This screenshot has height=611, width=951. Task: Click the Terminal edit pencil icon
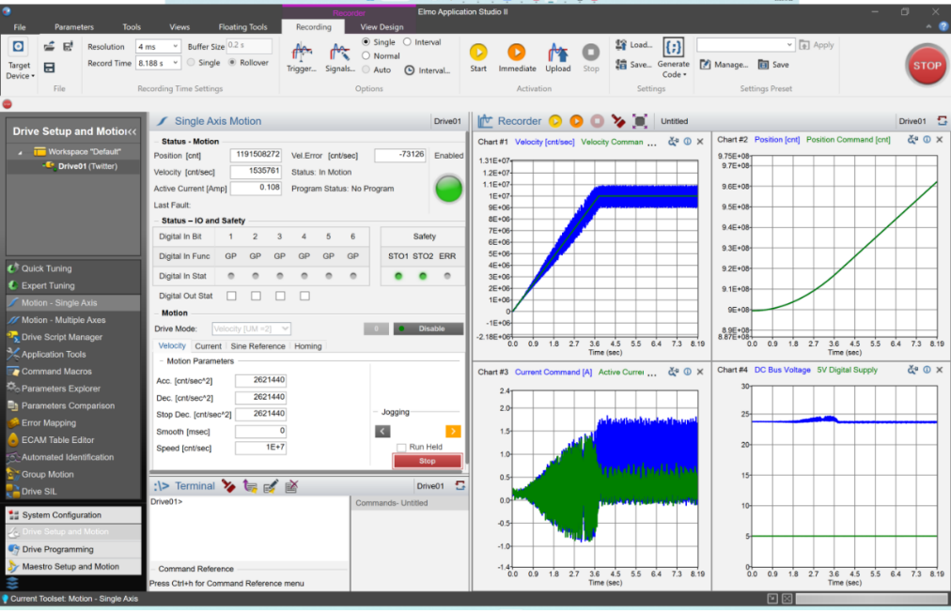click(x=271, y=485)
